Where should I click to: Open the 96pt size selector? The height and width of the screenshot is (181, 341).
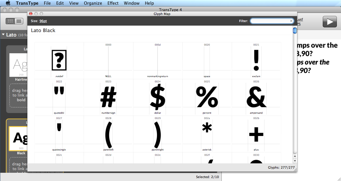pos(43,21)
